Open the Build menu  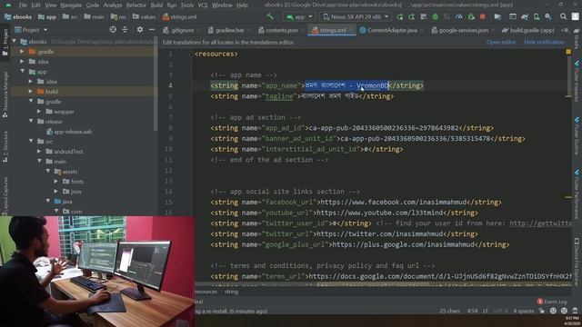coord(156,5)
